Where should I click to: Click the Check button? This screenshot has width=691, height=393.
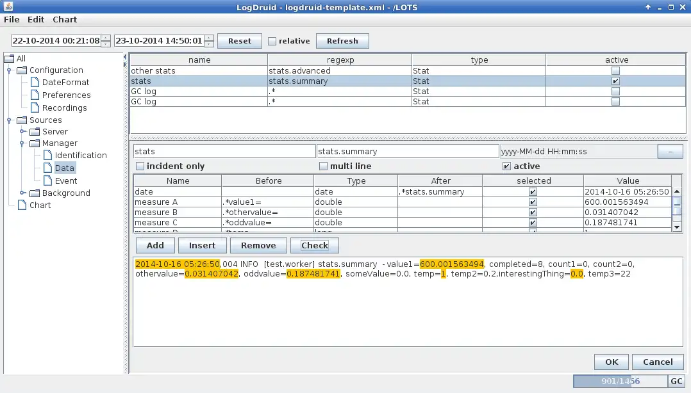[315, 246]
